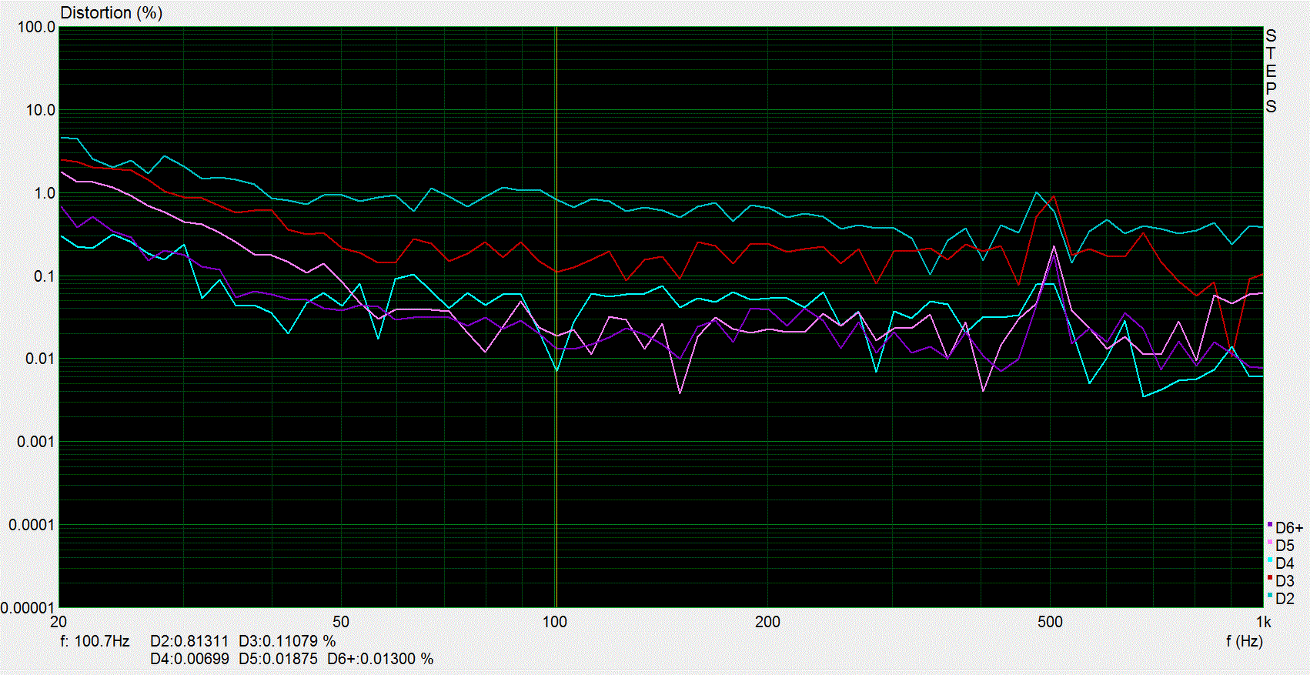Click the 'D2:0.81311' readout value
The width and height of the screenshot is (1310, 675).
[189, 640]
